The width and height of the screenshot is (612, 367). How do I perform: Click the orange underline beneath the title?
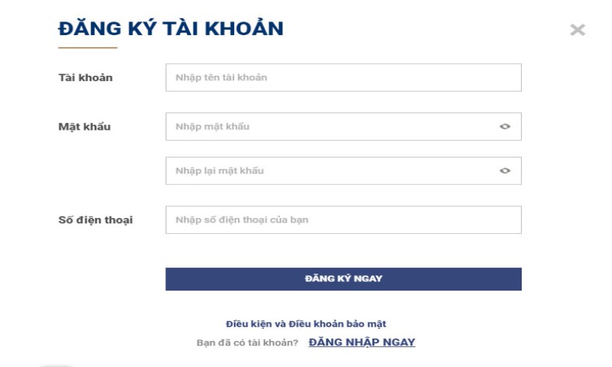(88, 47)
